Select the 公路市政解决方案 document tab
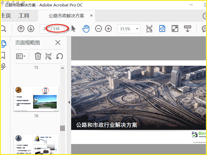Image resolution: width=207 pixels, height=155 pixels. (x=66, y=16)
